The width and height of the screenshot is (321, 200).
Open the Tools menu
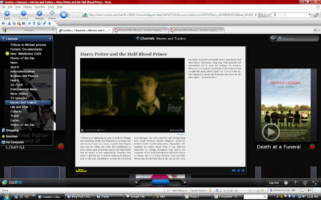(51, 7)
